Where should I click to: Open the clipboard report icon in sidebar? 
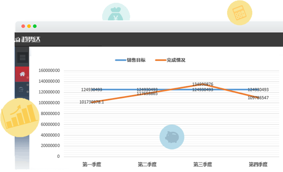click(21, 89)
